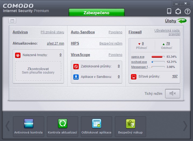The image size is (193, 141).
Task: Click the red network intrusions monitor icon
Action: [134, 77]
